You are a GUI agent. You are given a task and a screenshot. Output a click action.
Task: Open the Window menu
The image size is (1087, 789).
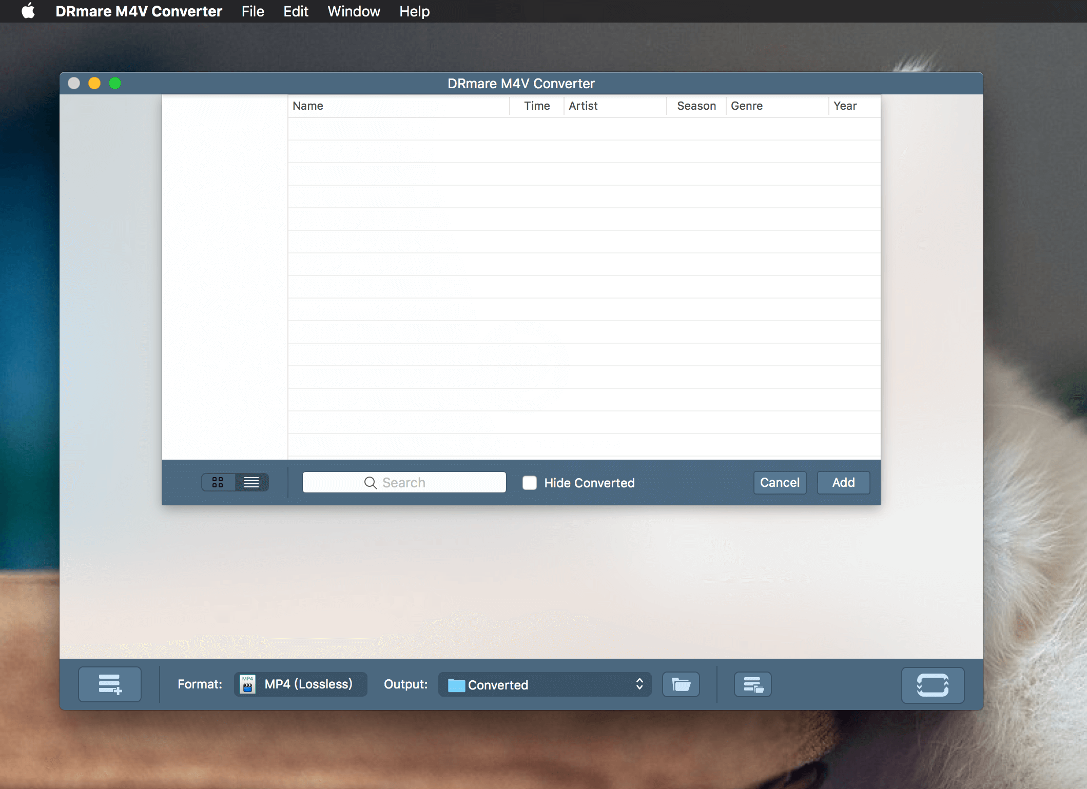pos(354,11)
